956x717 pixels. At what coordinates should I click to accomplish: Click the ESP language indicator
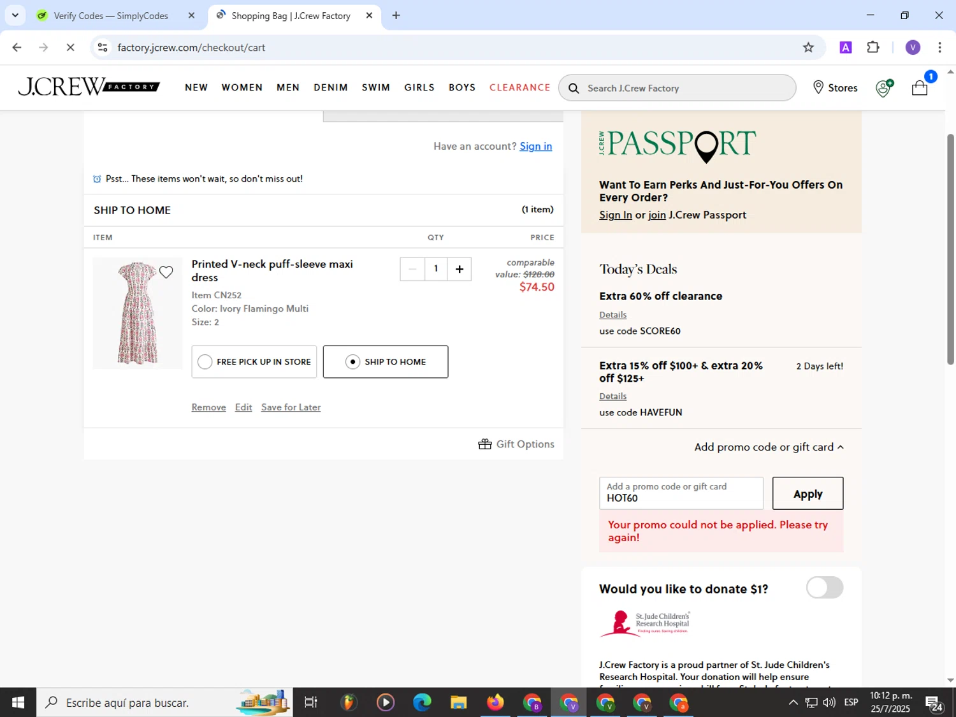pyautogui.click(x=851, y=702)
